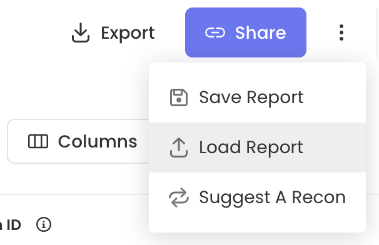Click the upload arrow Load Report icon
This screenshot has height=245, width=379.
click(x=179, y=147)
